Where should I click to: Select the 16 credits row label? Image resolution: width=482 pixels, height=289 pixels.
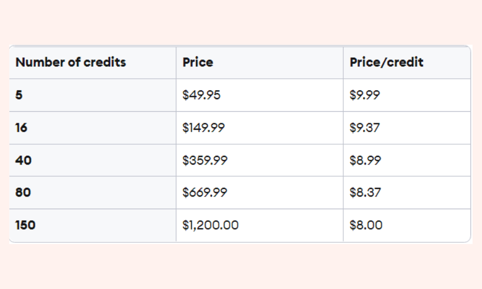[21, 128]
